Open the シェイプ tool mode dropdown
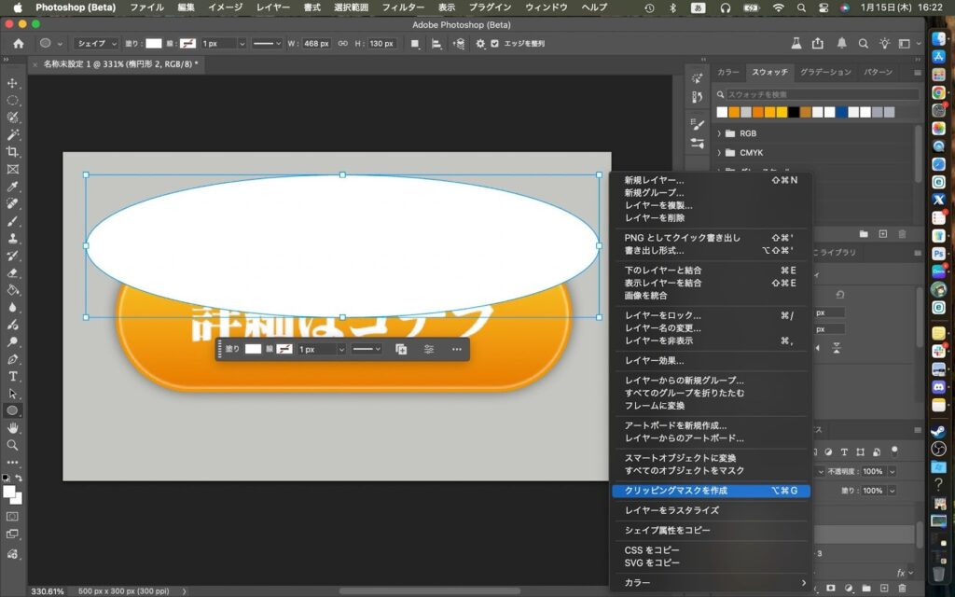This screenshot has height=597, width=955. 97,44
